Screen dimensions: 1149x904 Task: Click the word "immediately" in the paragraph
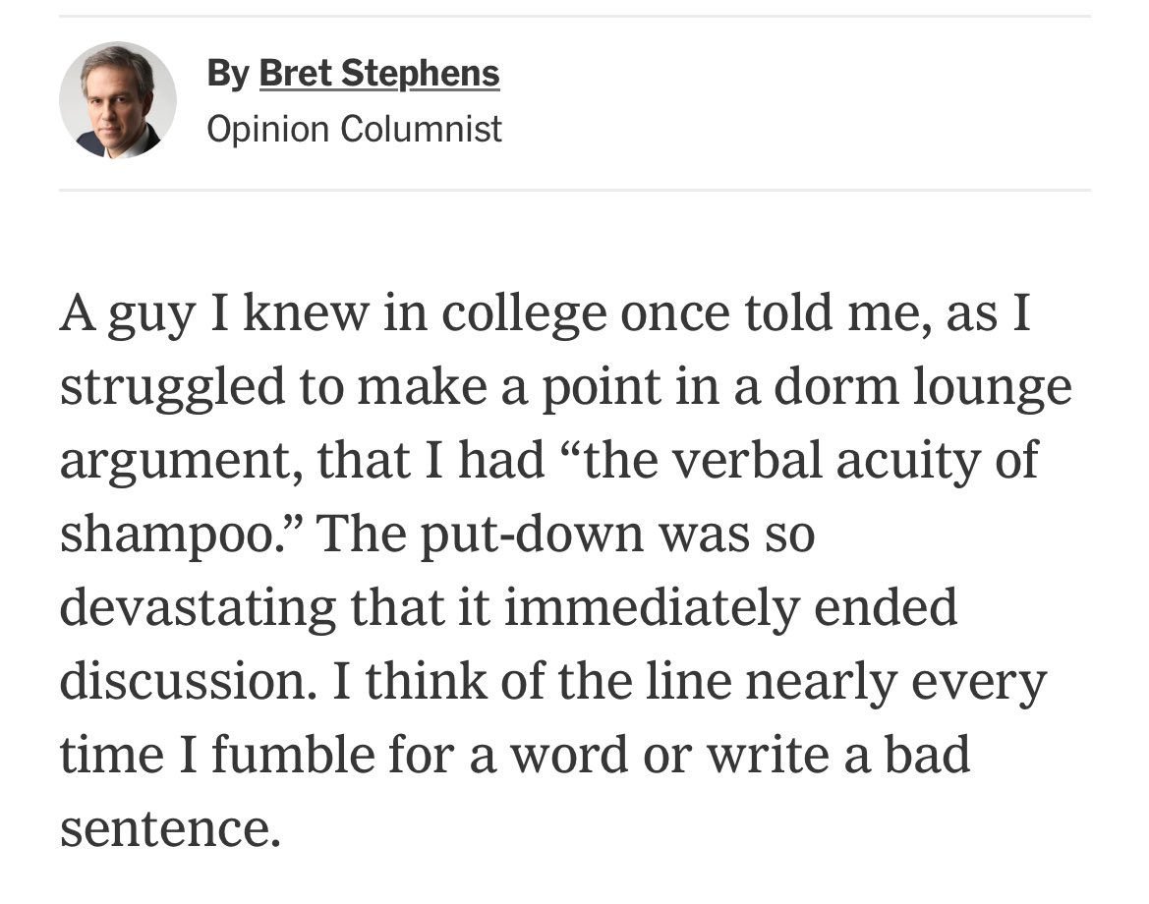coord(652,607)
